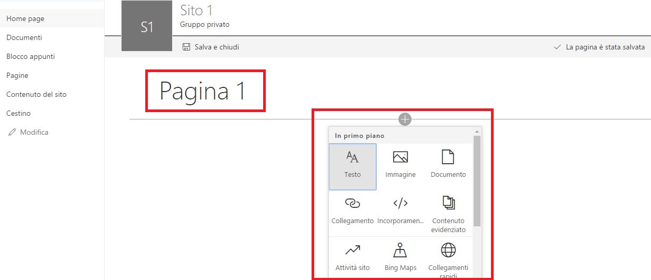Open the Home page navigation link
This screenshot has width=651, height=280.
coord(52,18)
